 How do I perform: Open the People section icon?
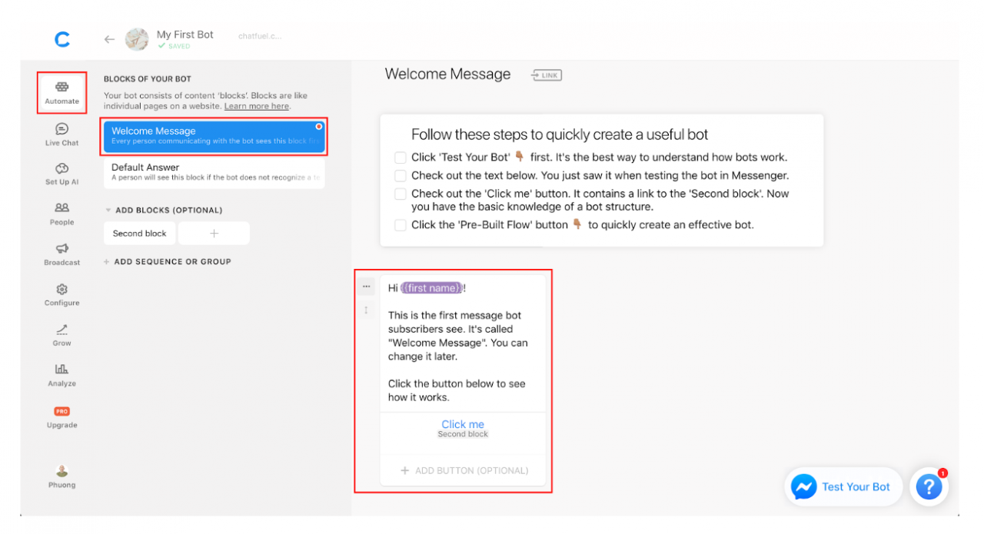tap(61, 208)
